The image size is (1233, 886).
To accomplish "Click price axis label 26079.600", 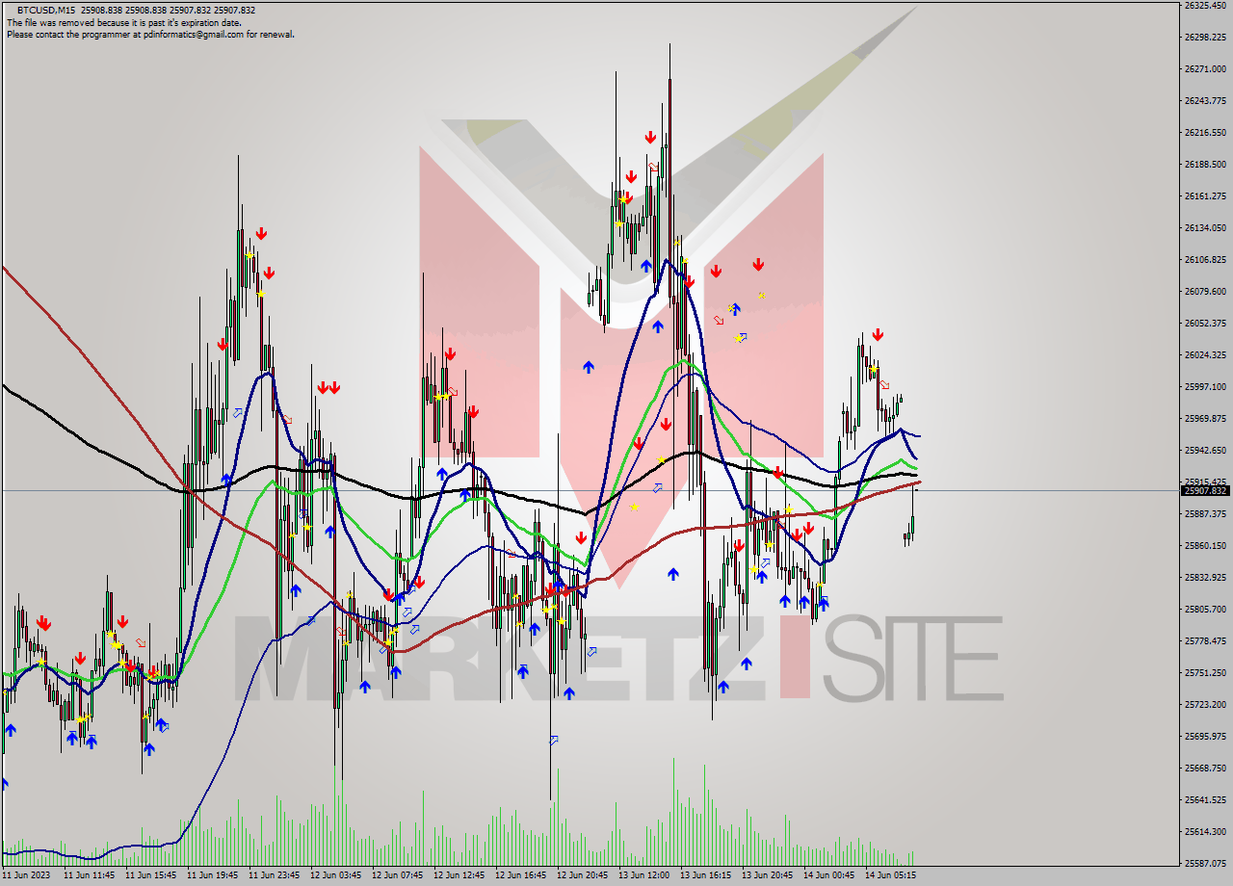I will pos(1205,292).
